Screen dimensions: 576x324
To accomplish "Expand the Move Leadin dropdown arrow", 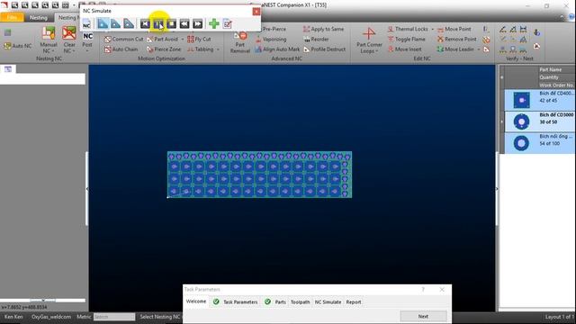I will [479, 49].
